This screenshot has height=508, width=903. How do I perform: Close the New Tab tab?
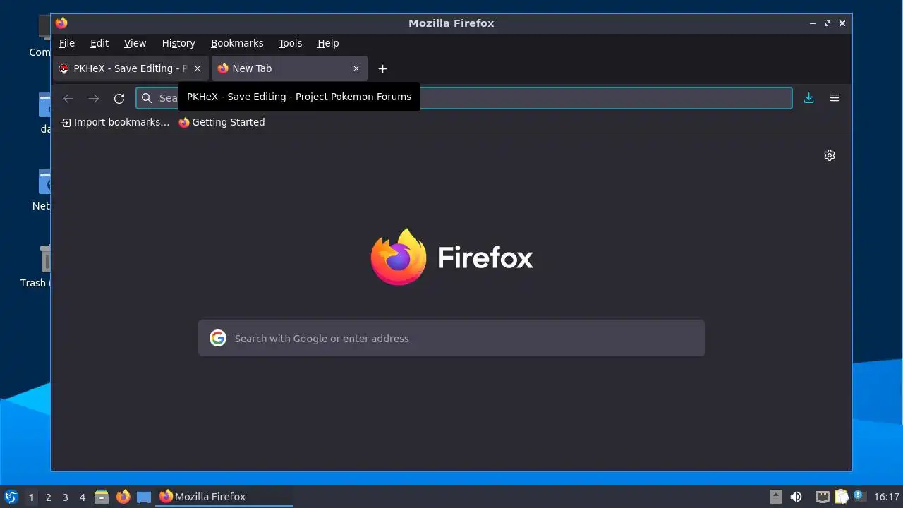click(x=356, y=68)
